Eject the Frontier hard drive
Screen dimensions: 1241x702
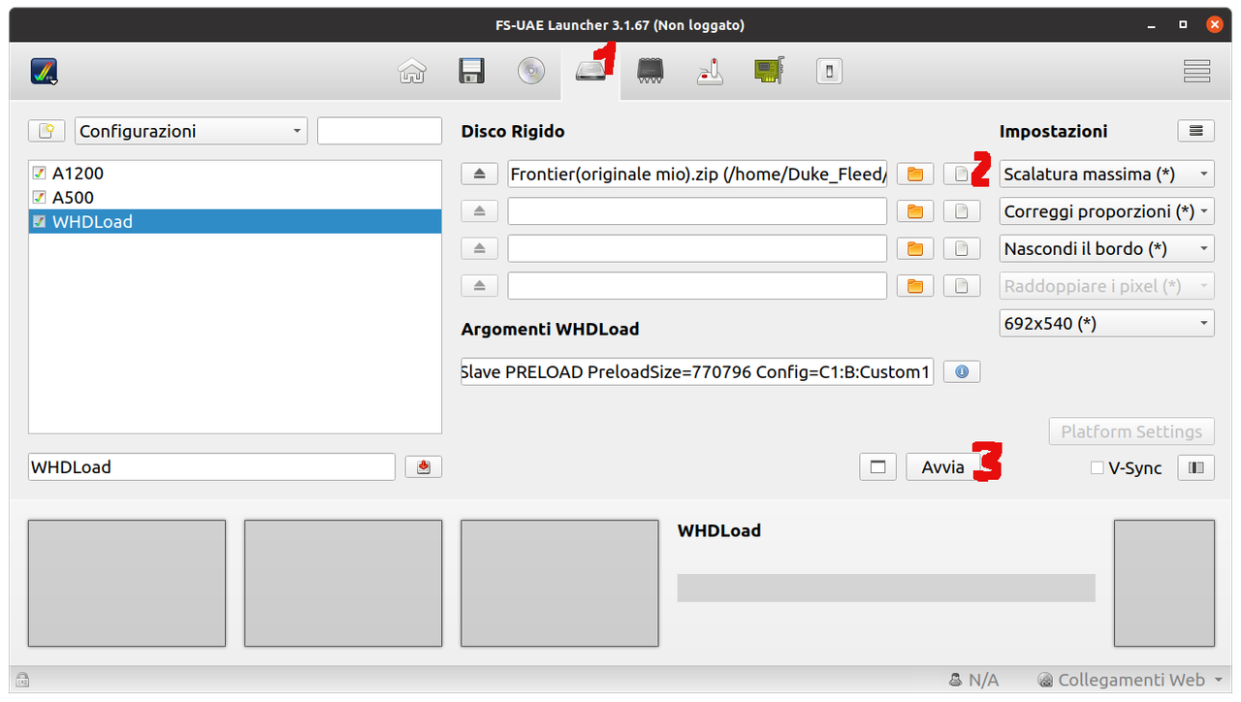tap(479, 175)
